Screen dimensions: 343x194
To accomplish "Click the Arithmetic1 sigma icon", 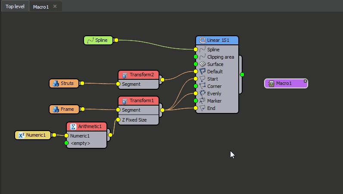I will click(73, 126).
